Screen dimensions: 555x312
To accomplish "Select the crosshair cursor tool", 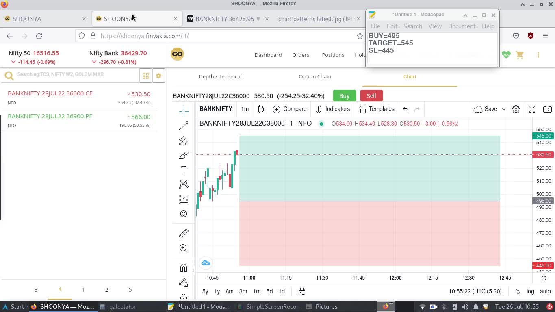I will tap(184, 111).
